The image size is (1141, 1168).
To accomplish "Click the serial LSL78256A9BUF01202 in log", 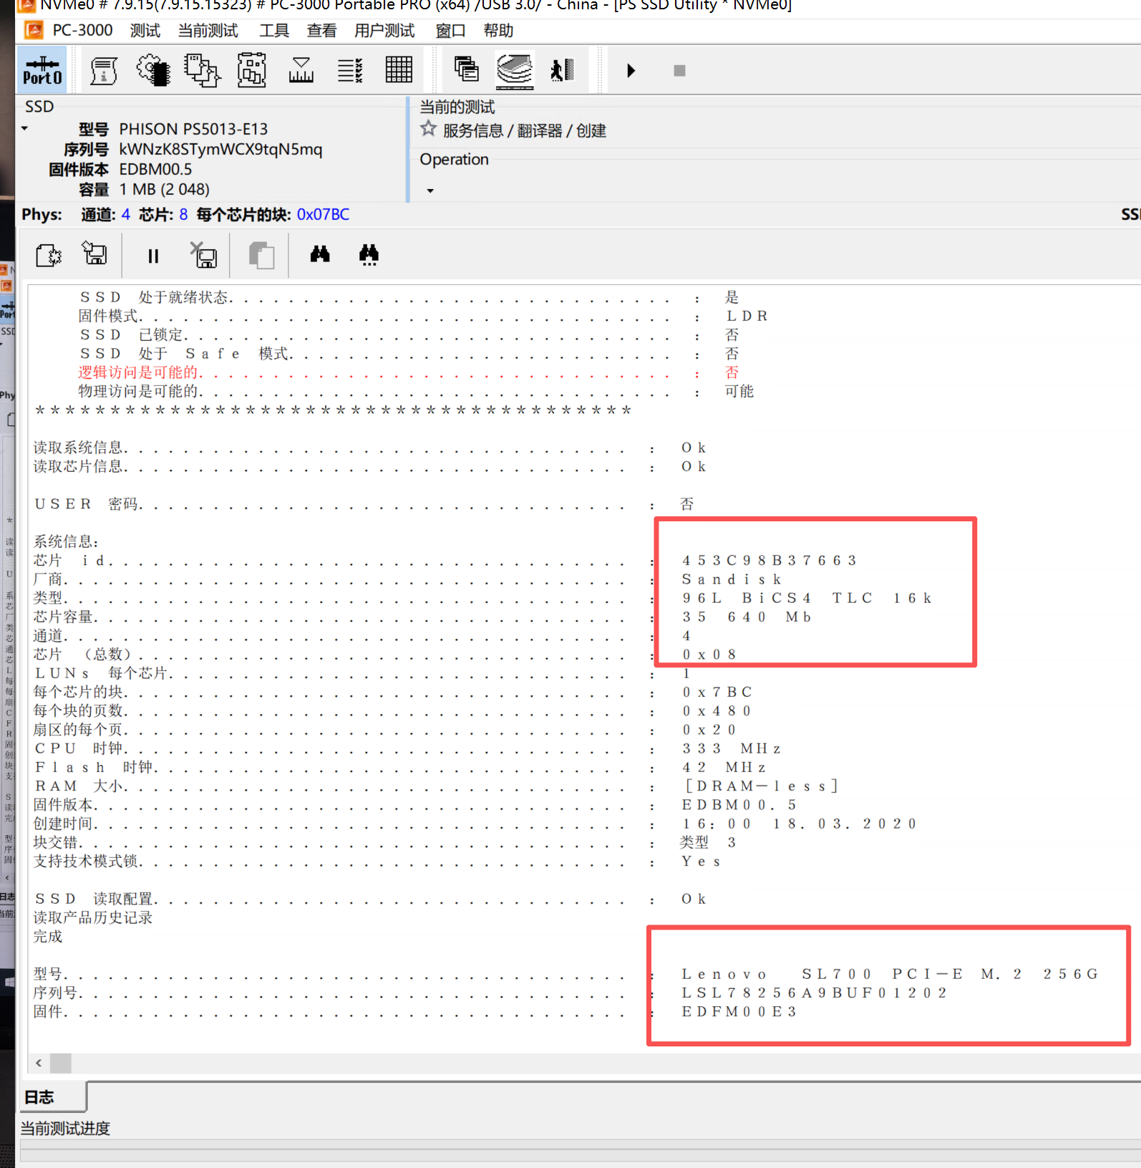I will pos(814,993).
